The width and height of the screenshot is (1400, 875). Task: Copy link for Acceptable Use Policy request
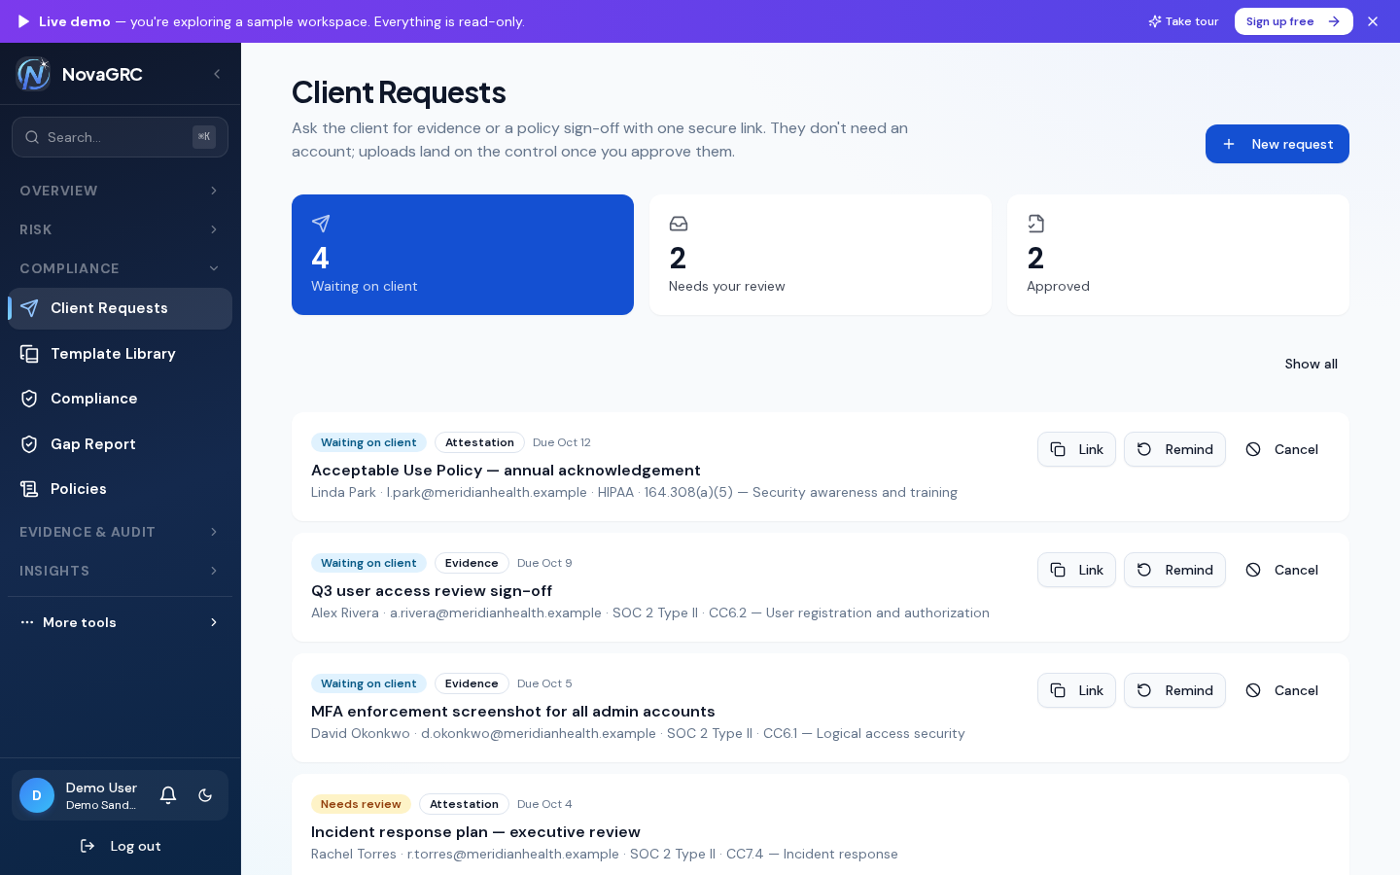coord(1076,449)
